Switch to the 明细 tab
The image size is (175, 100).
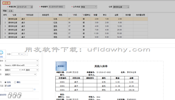click(5, 11)
